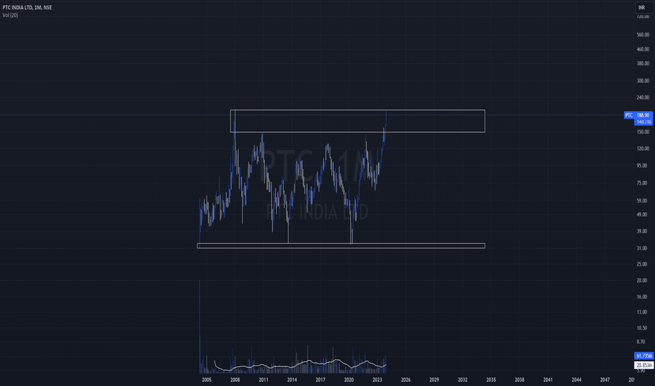Click the 8.70 price axis label

tap(641, 342)
